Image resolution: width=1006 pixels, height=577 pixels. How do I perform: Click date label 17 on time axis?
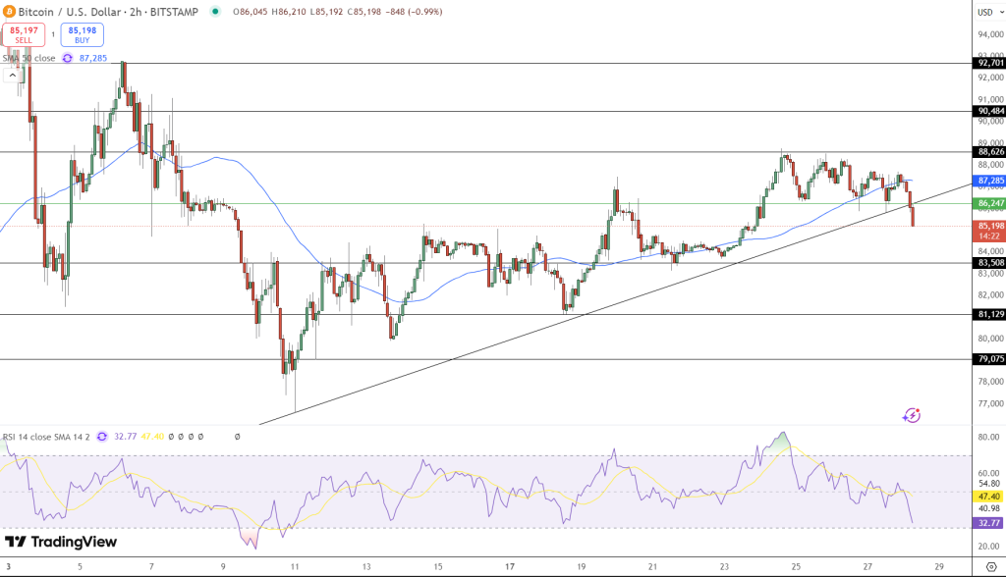510,567
